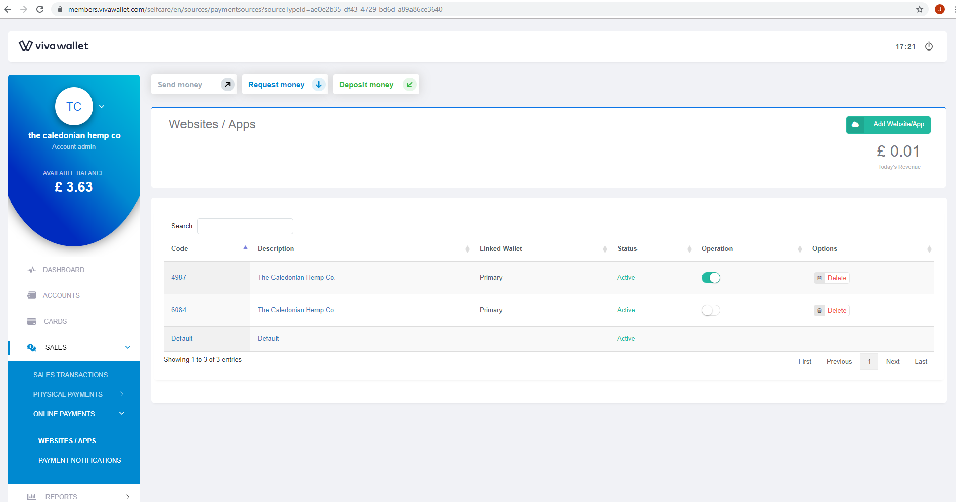Open the Dashboard section icon
Image resolution: width=956 pixels, height=502 pixels.
pos(31,270)
